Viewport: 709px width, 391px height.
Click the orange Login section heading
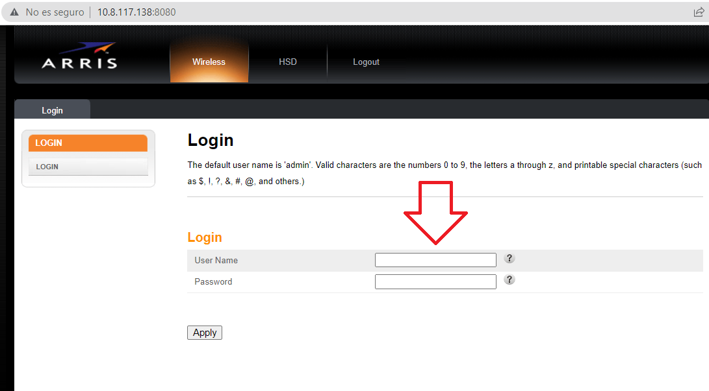coord(204,237)
